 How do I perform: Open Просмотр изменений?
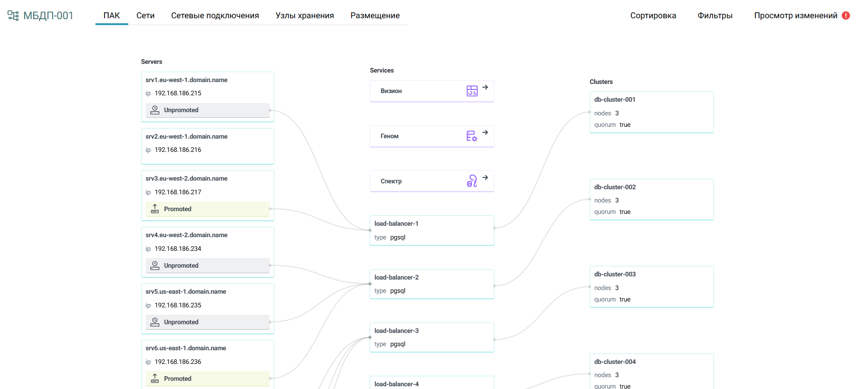(x=795, y=16)
